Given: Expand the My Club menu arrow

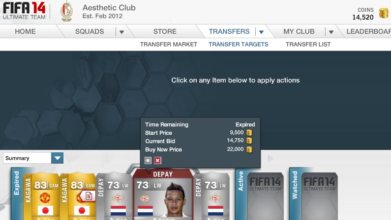Looking at the screenshot, I should 331,32.
